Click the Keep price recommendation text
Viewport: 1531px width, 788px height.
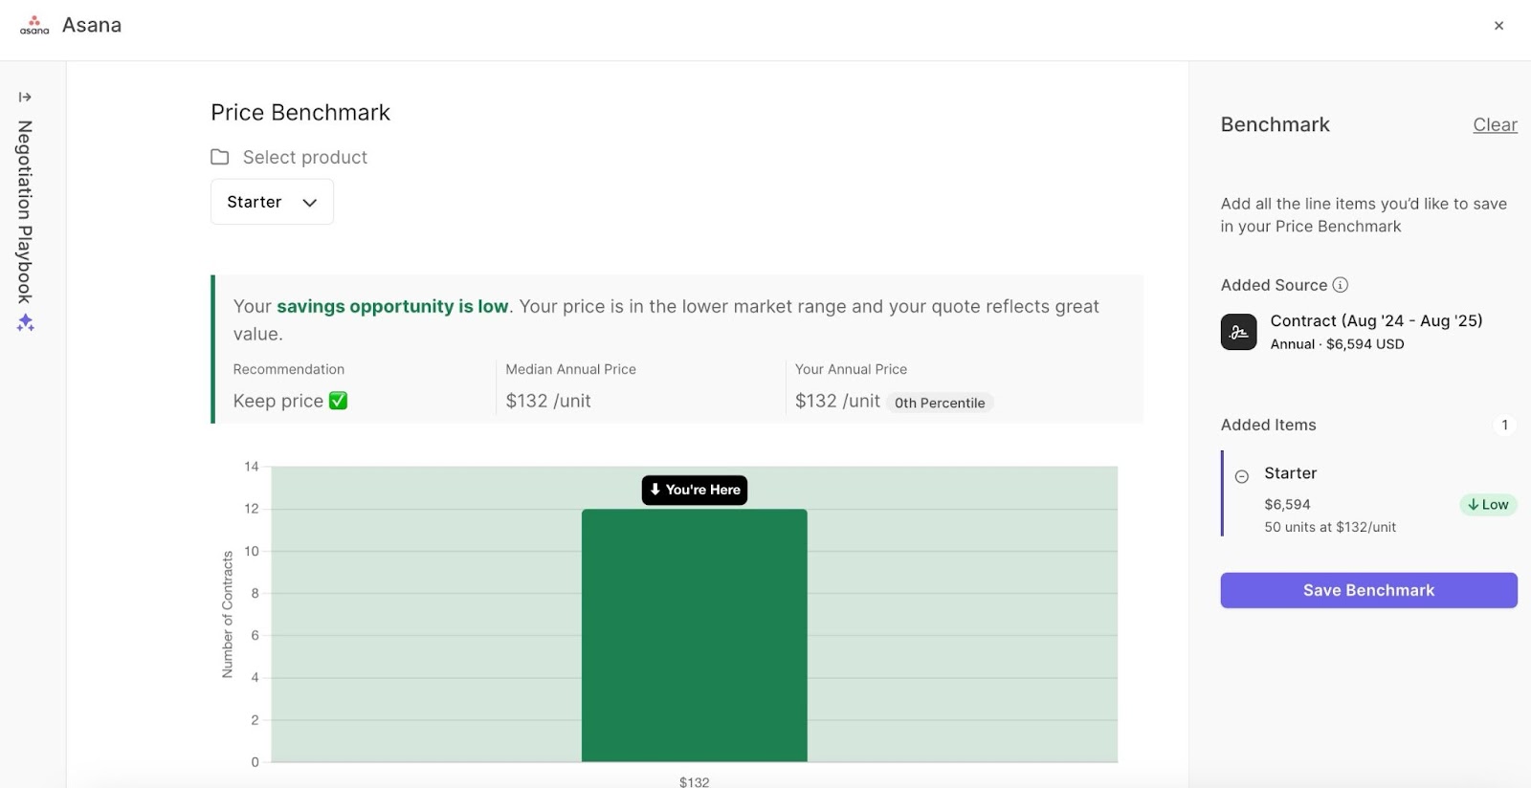click(278, 401)
